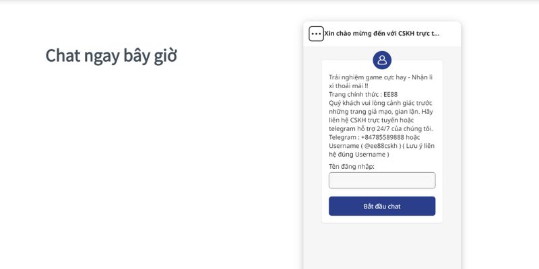Click header bar space after truncated title
Image resolution: width=539 pixels, height=269 pixels.
tap(449, 34)
